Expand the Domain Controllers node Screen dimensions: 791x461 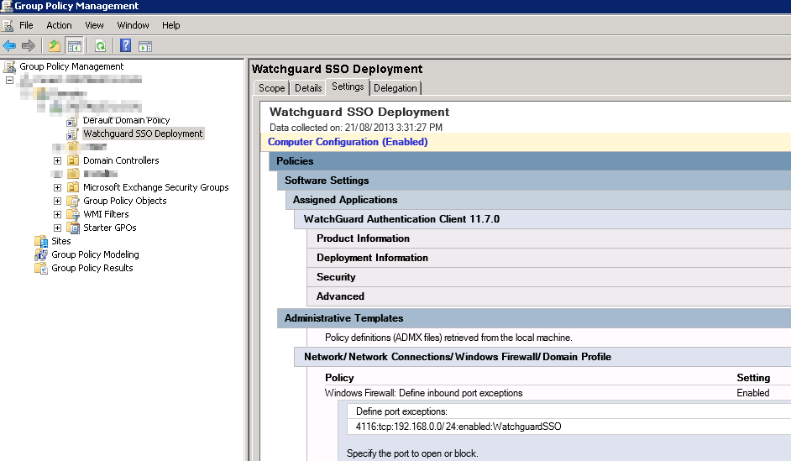[x=57, y=161]
